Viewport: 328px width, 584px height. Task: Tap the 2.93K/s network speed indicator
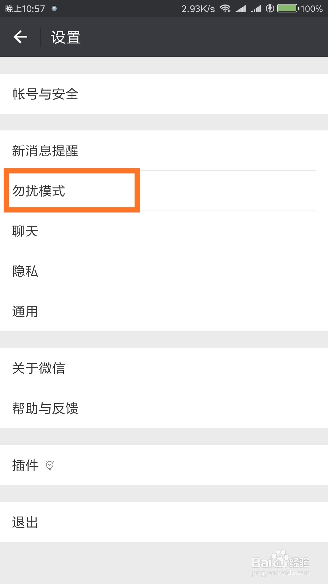coord(198,9)
